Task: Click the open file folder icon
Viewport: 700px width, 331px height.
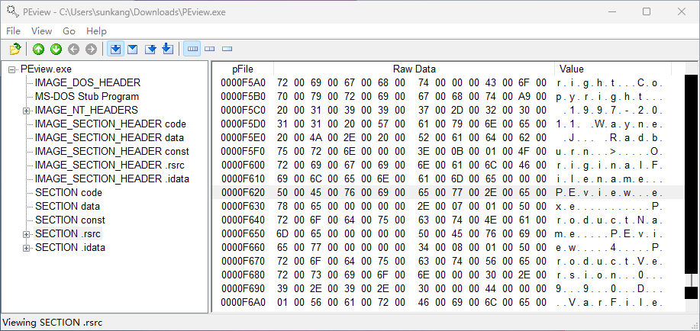Action: point(15,50)
